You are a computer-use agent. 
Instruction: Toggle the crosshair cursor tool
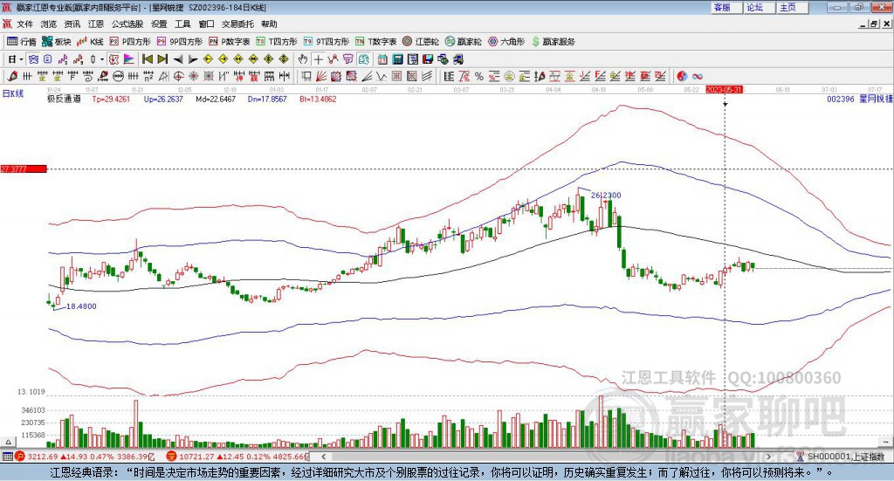pyautogui.click(x=318, y=59)
